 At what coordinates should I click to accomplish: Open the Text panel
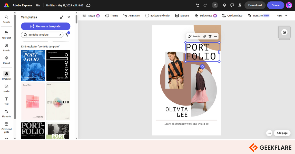[6, 101]
